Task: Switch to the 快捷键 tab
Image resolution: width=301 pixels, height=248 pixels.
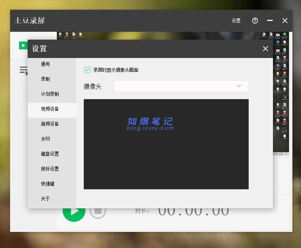Action: point(52,184)
